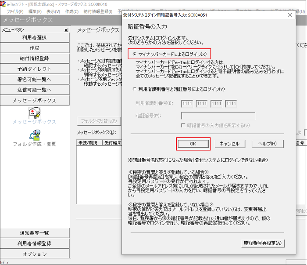Click the first 利用者識別番号 number field
The height and width of the screenshot is (265, 307).
click(187, 103)
